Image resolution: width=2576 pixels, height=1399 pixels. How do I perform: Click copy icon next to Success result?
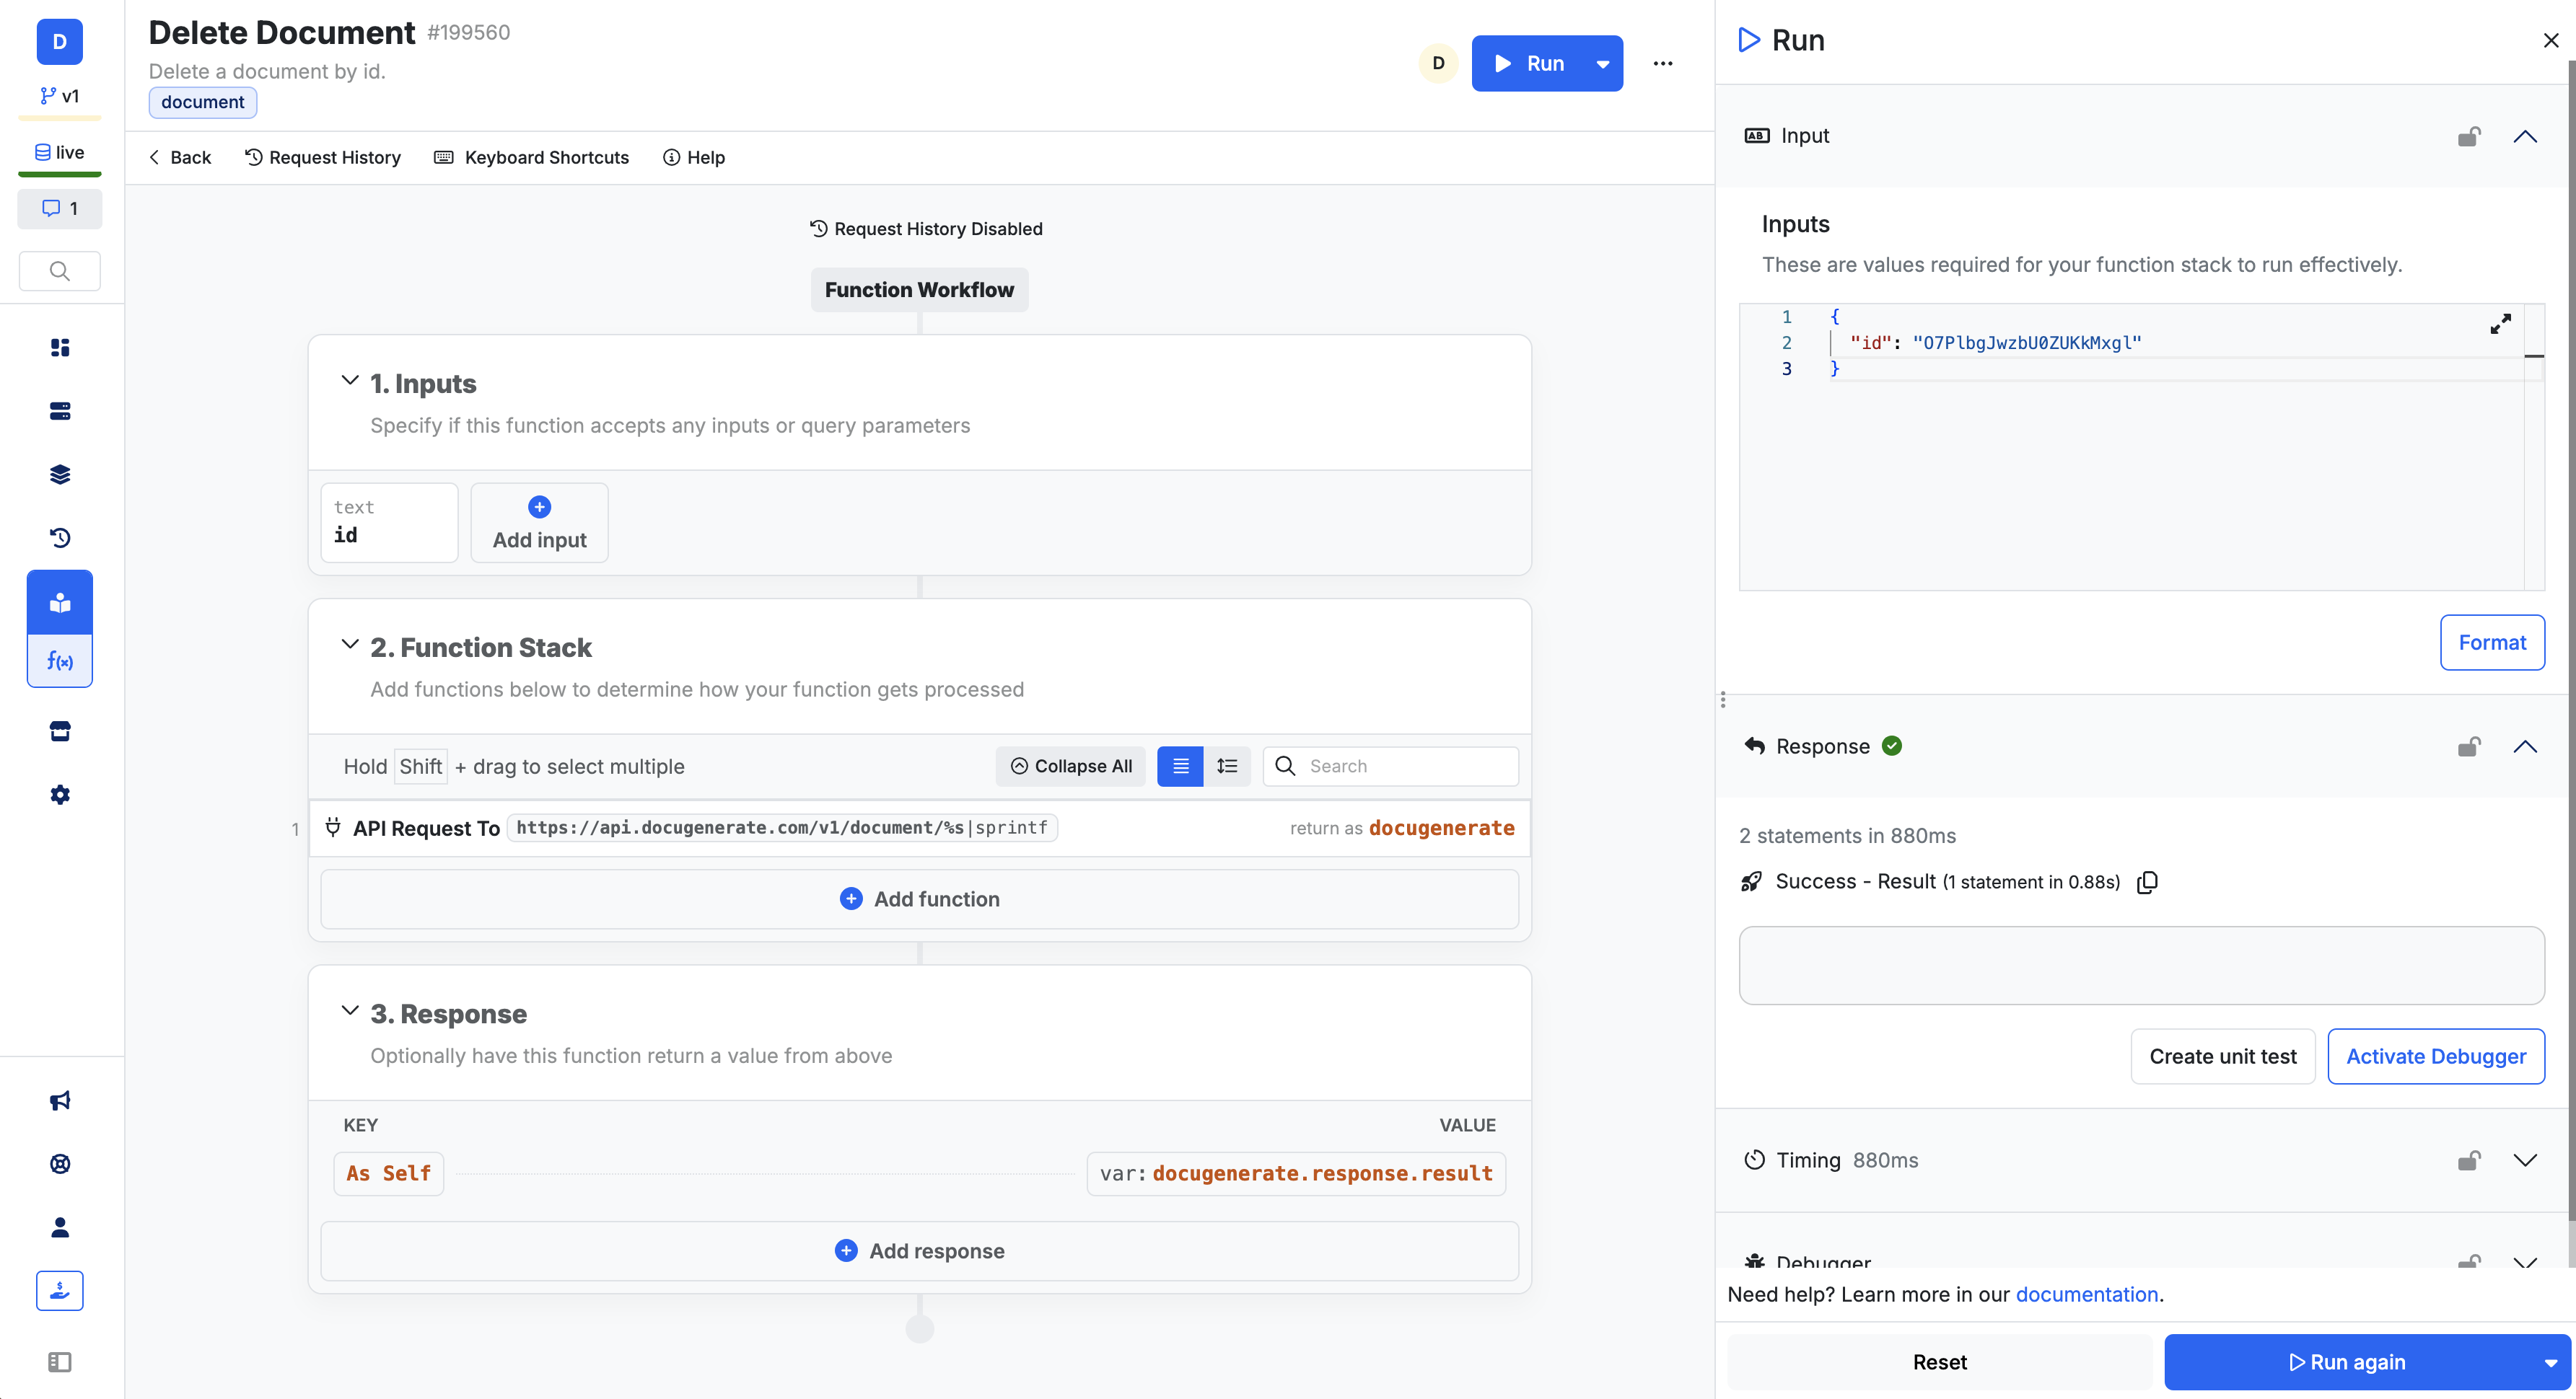point(2147,881)
